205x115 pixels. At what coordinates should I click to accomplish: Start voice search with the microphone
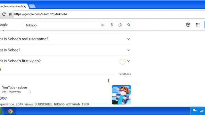click(x=112, y=25)
